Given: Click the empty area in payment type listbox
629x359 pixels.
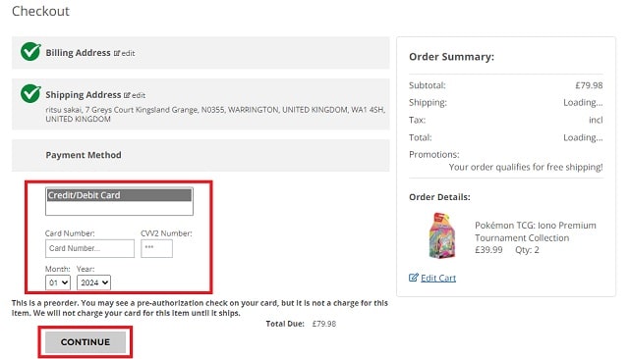Looking at the screenshot, I should (119, 208).
